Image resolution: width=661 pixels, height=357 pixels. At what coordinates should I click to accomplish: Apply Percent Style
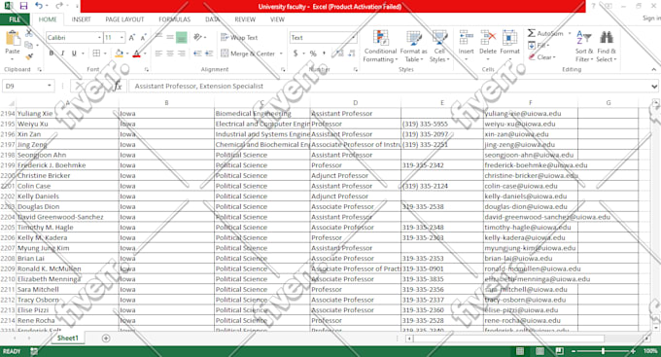(313, 54)
